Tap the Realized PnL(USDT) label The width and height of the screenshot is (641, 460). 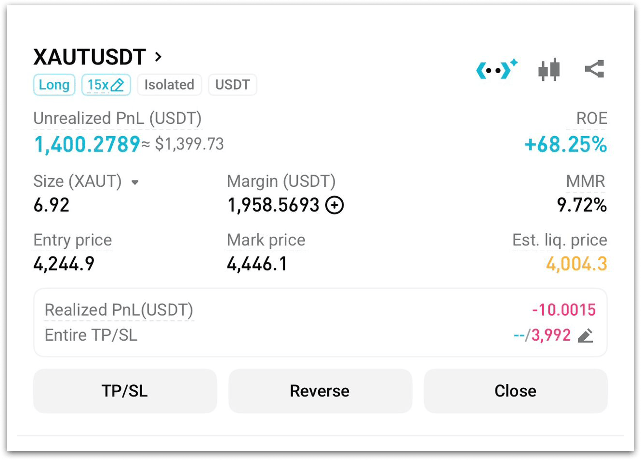tap(119, 310)
